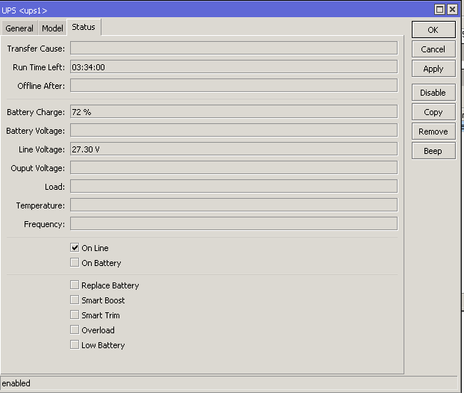The height and width of the screenshot is (393, 464).
Task: Click the Temperature field
Action: (233, 205)
